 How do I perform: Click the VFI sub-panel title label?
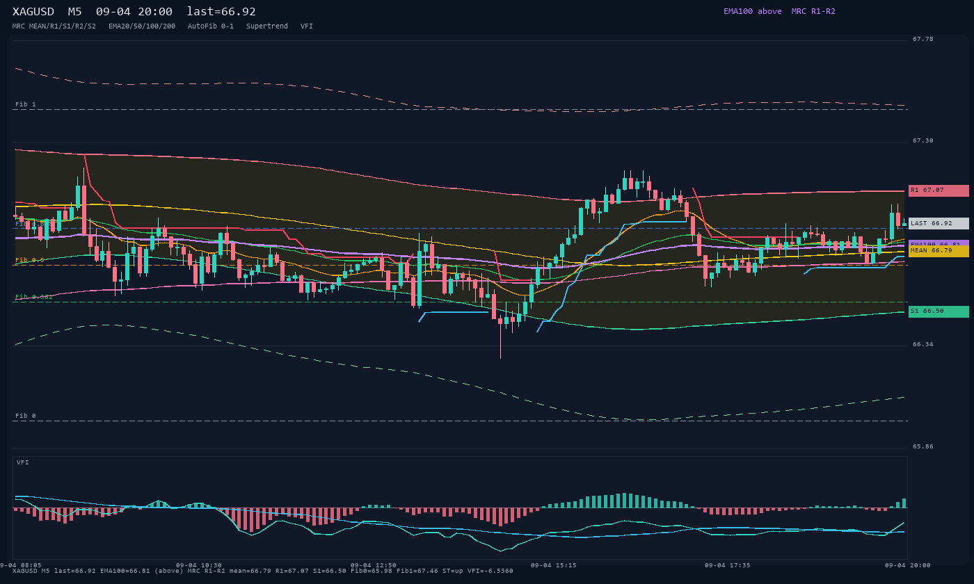click(23, 462)
